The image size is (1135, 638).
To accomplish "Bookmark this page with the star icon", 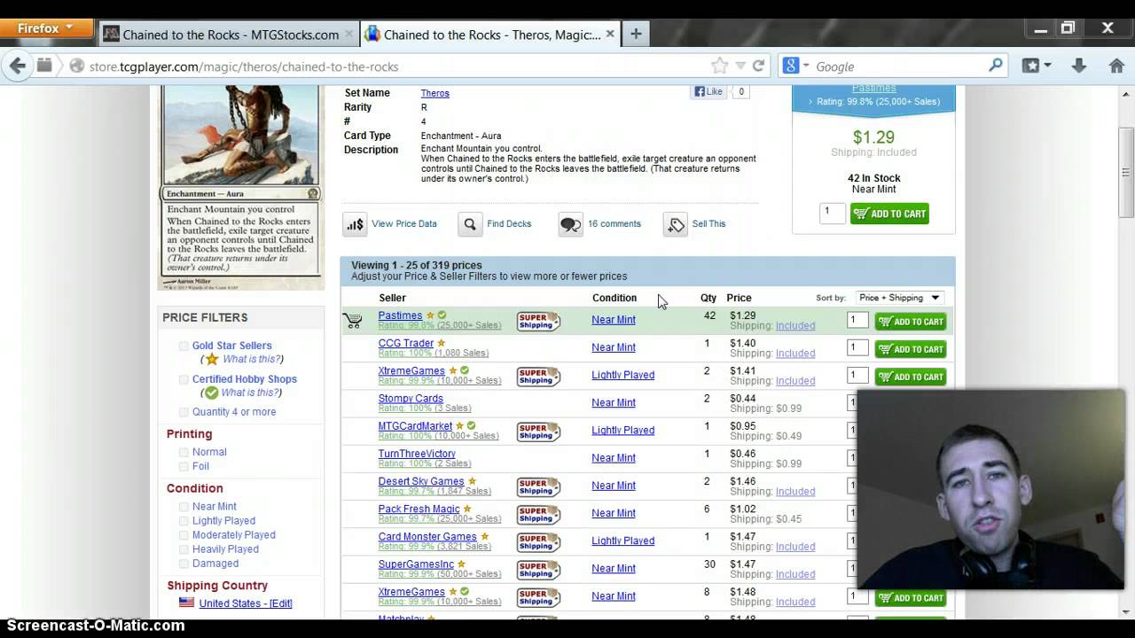I will (x=719, y=66).
